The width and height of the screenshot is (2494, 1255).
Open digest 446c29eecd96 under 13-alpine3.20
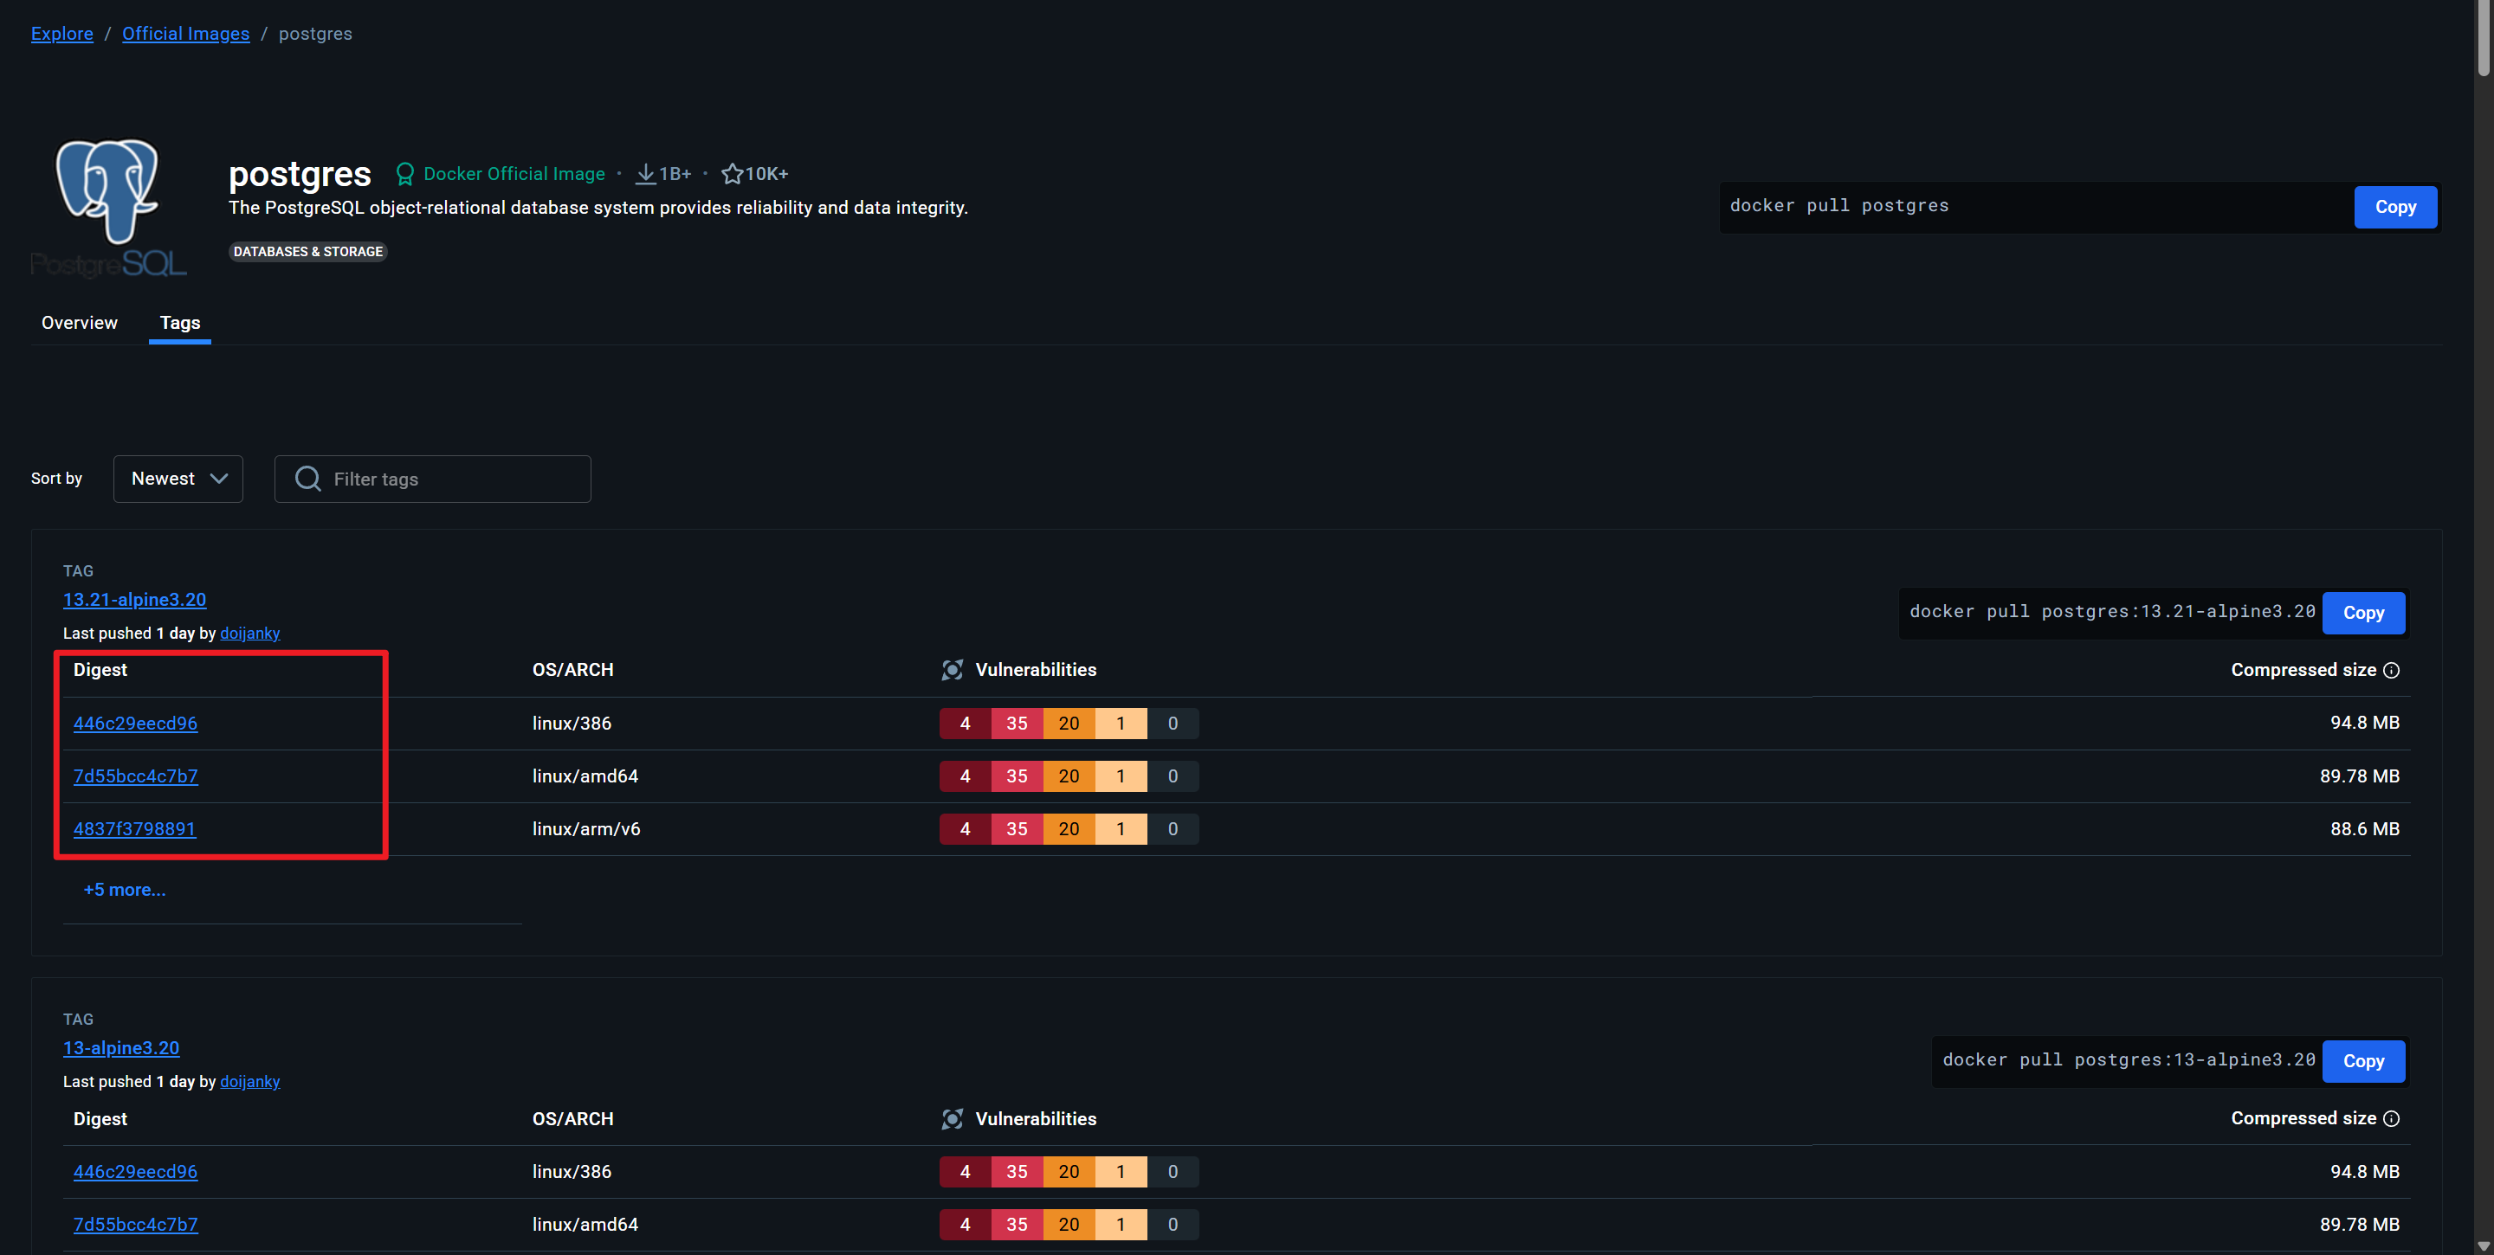(x=136, y=1172)
